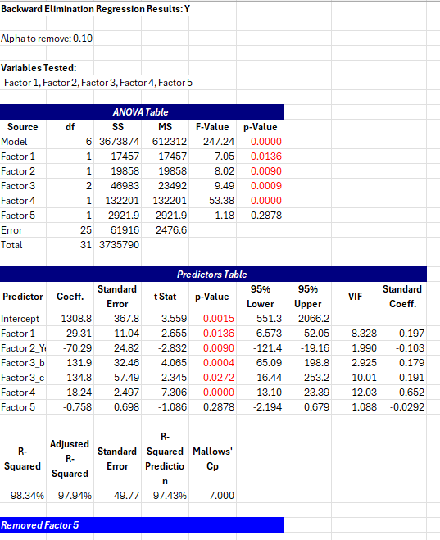Select the VIF column header
This screenshot has width=440, height=540.
point(355,297)
